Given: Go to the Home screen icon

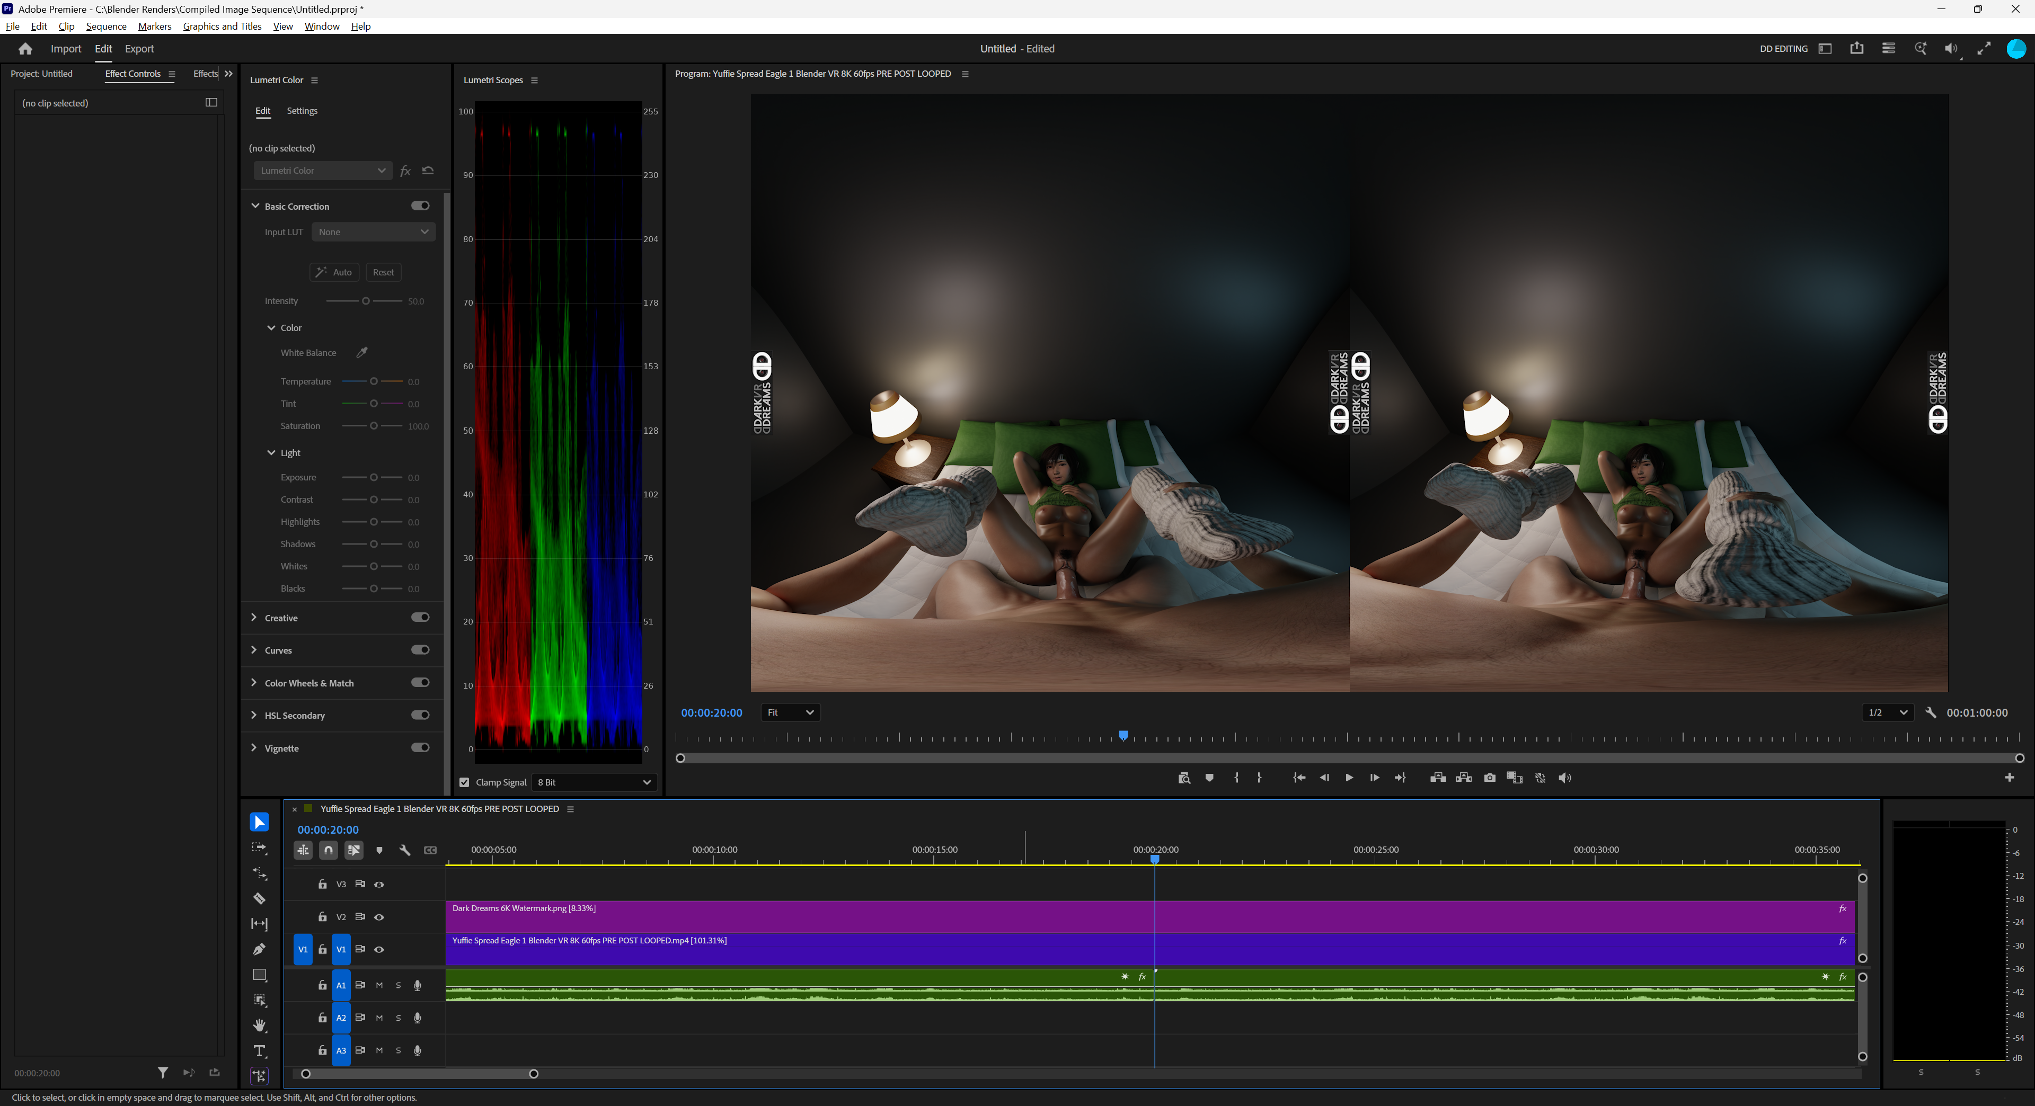Looking at the screenshot, I should click(25, 49).
